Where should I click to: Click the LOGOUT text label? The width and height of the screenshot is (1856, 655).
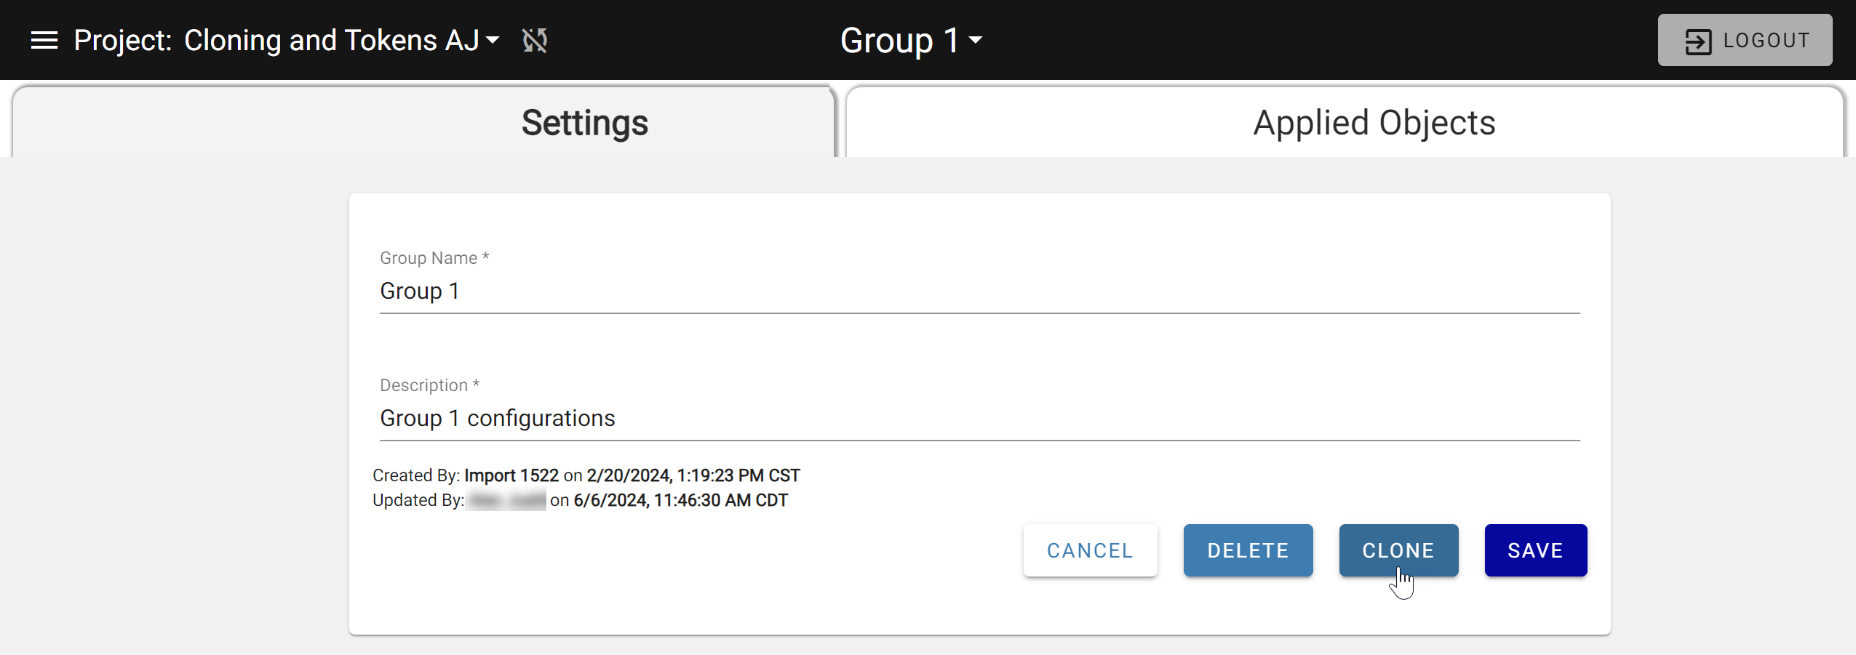(x=1767, y=41)
